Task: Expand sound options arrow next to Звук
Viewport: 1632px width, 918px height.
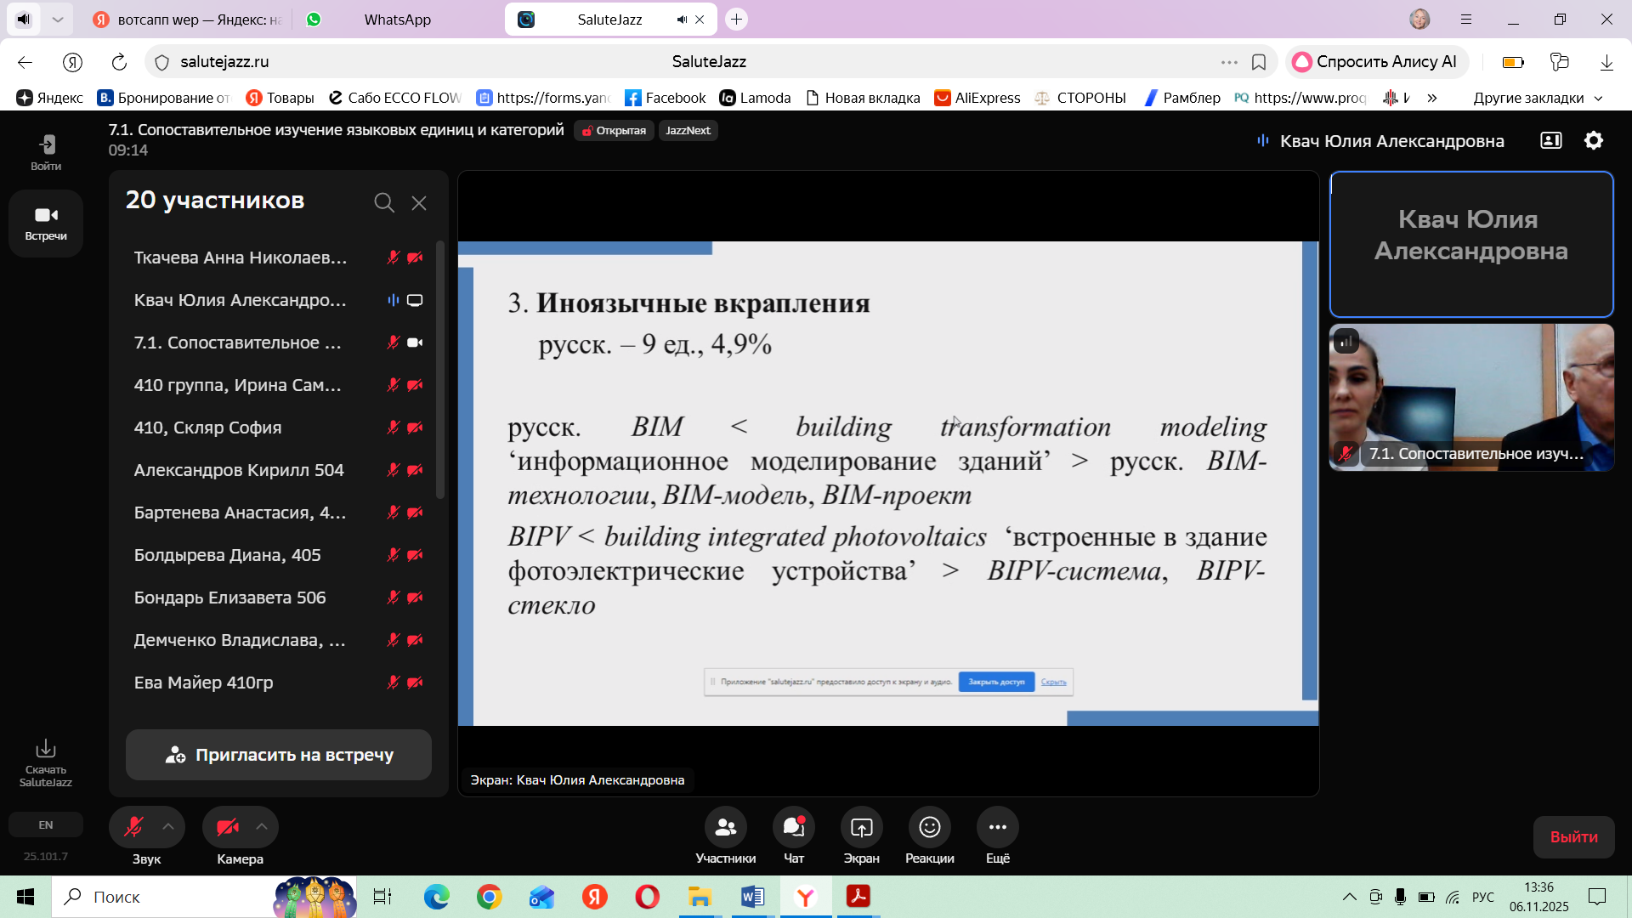Action: (x=168, y=827)
